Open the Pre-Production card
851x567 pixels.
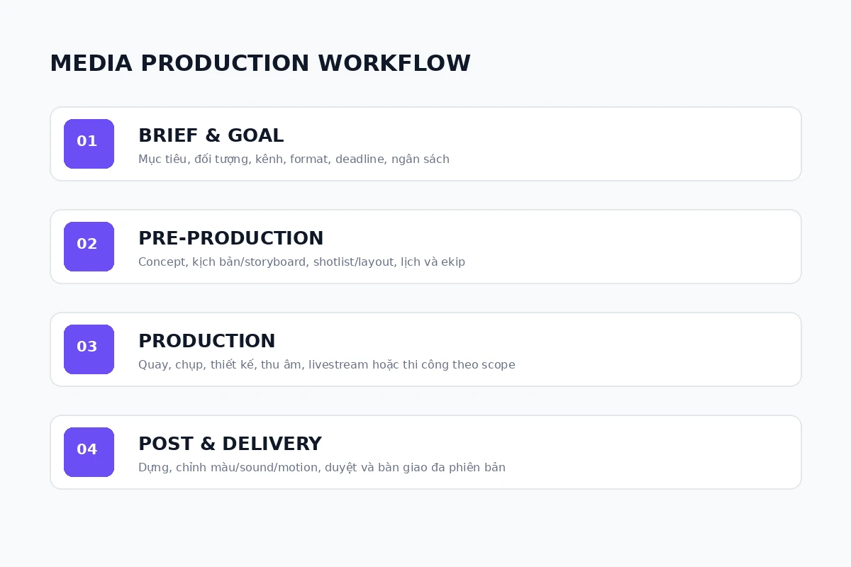pos(425,247)
